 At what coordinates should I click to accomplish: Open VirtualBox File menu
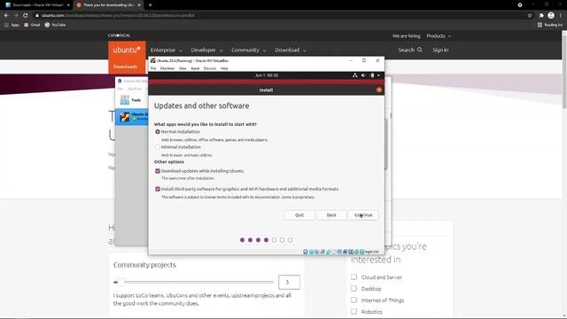point(153,68)
